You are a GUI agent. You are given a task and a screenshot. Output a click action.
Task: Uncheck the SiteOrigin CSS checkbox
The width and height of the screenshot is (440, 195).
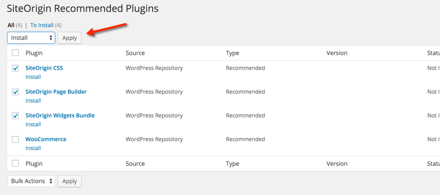point(16,68)
